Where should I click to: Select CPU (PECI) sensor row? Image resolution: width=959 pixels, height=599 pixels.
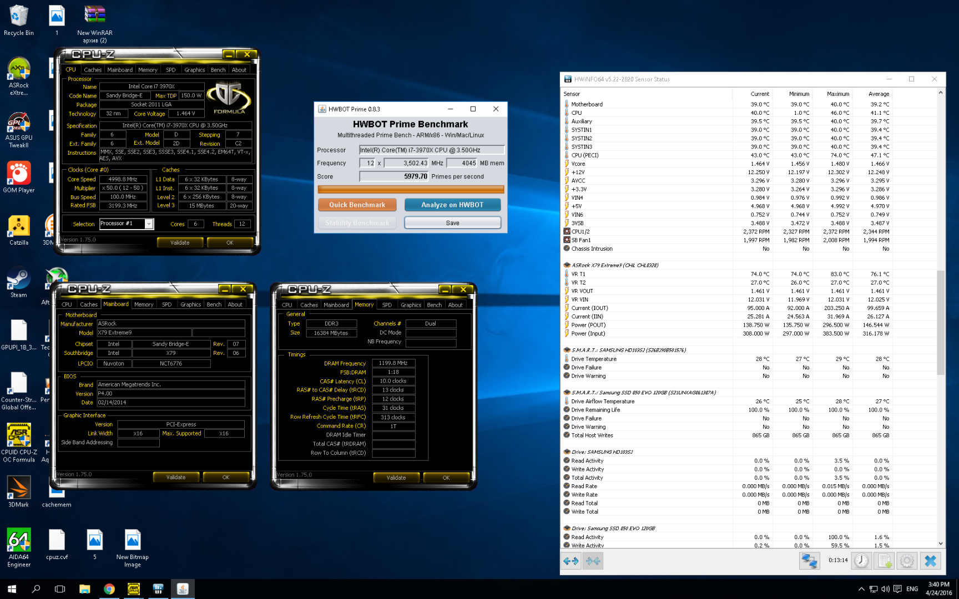[727, 155]
